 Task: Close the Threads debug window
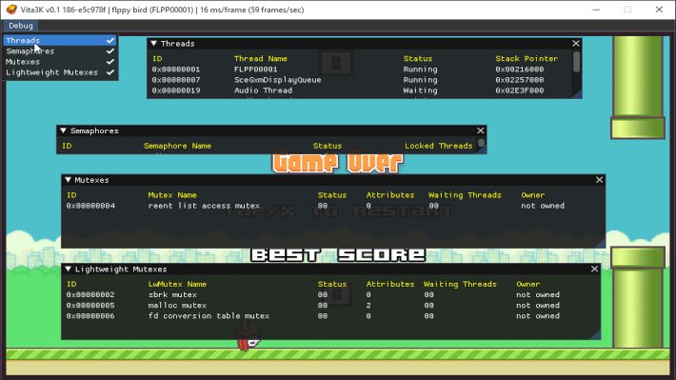click(x=575, y=44)
